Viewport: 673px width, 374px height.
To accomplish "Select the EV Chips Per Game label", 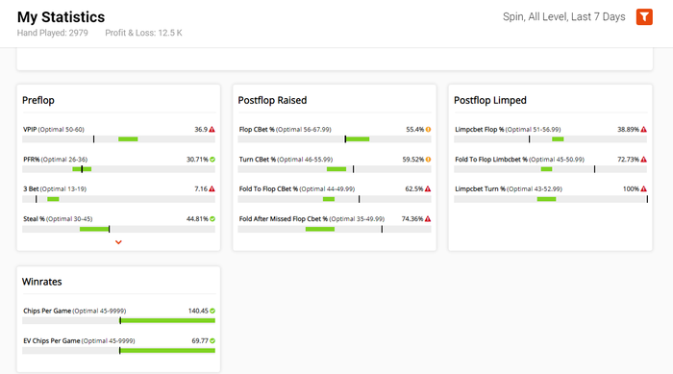I will pos(52,341).
